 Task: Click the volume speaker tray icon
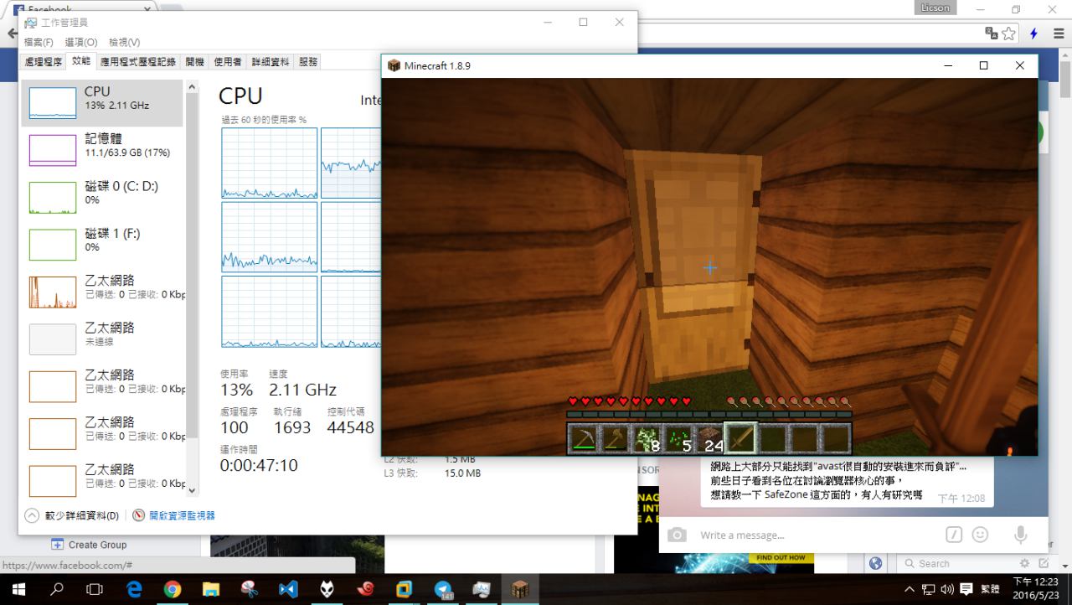coord(947,588)
